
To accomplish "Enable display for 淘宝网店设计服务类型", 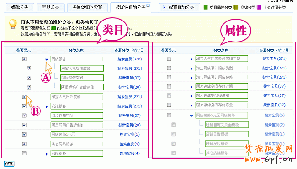I will 169,68.
